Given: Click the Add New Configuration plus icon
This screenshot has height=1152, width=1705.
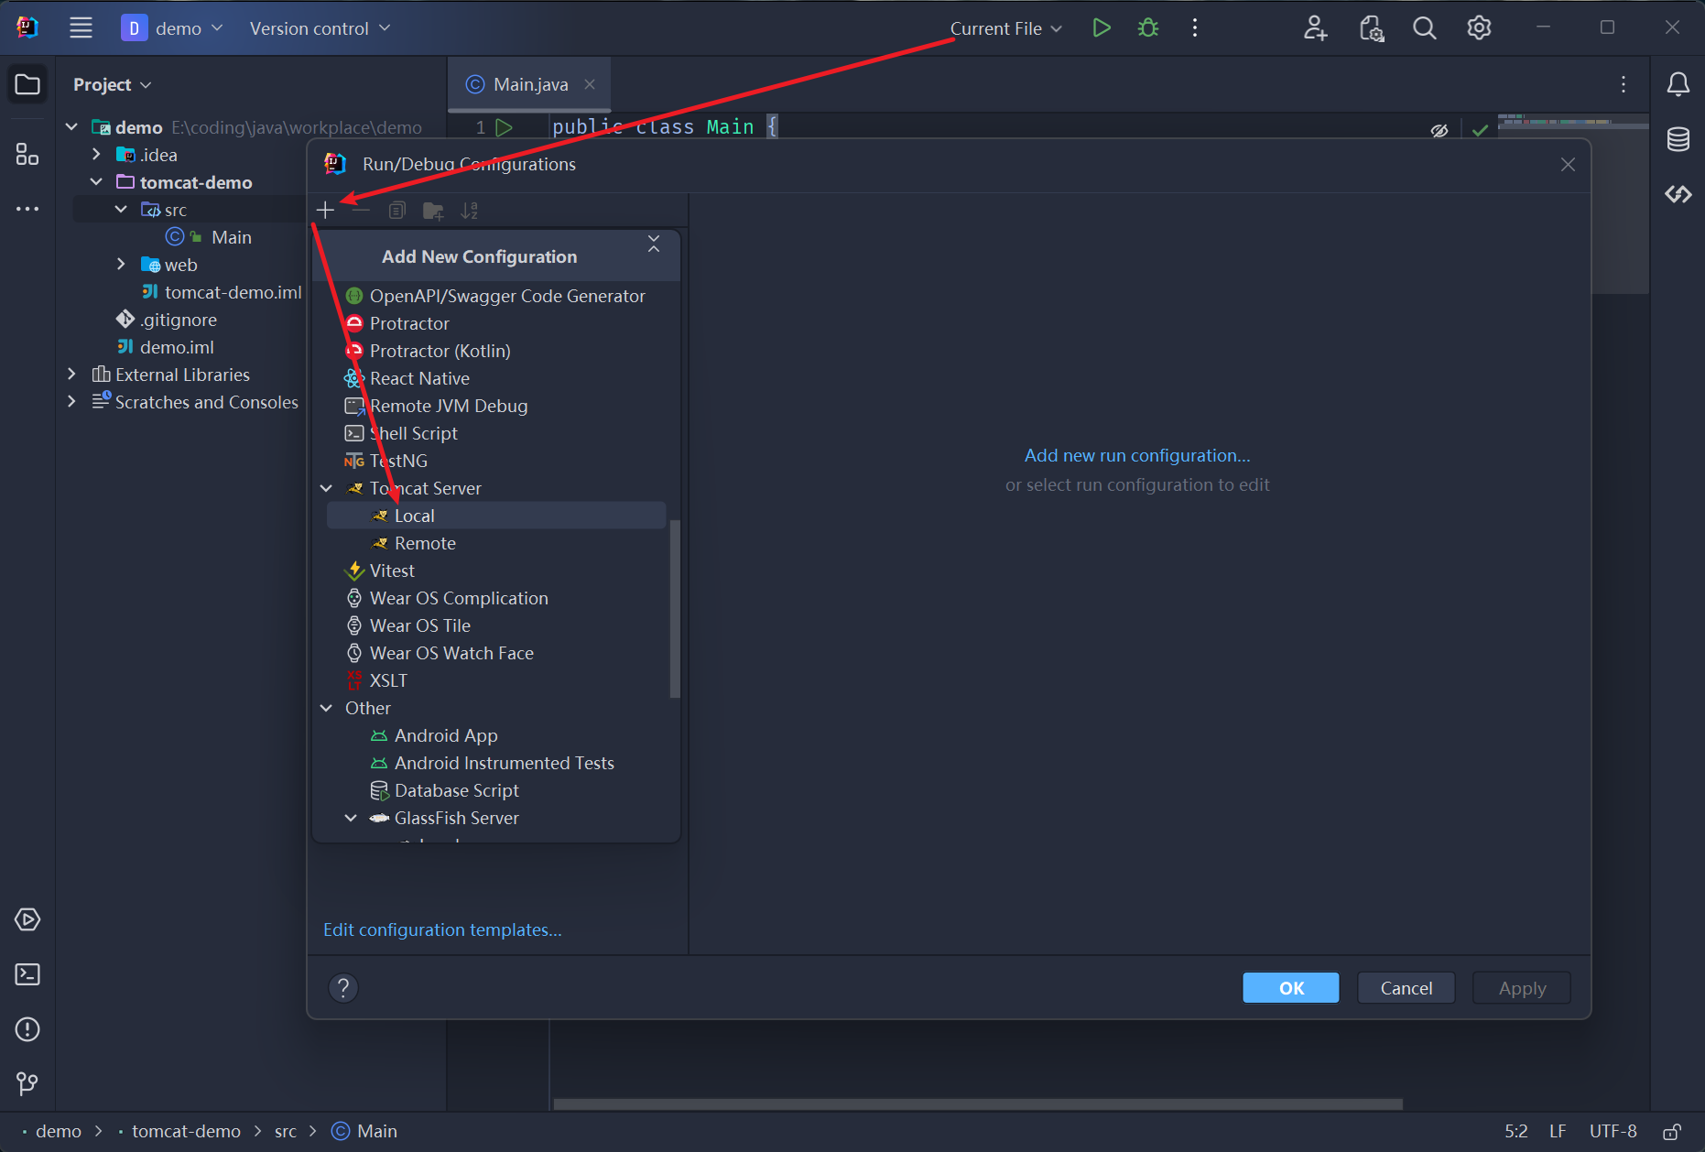Looking at the screenshot, I should click(x=325, y=211).
